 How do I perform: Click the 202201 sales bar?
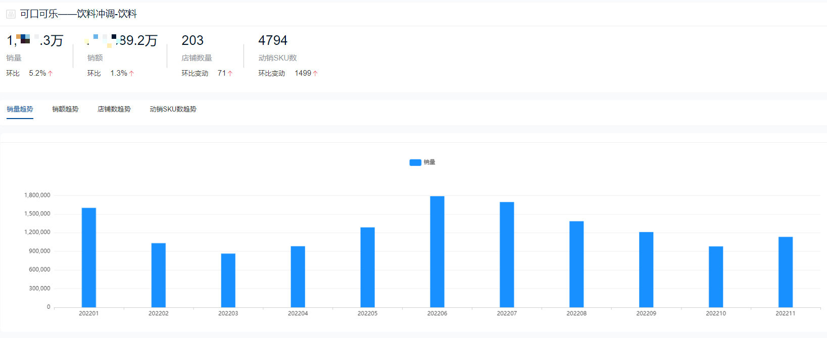(x=89, y=257)
